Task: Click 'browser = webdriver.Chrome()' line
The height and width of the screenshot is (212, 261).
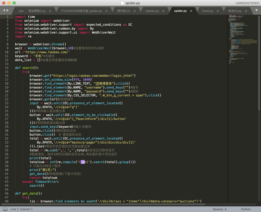Action: [40, 44]
